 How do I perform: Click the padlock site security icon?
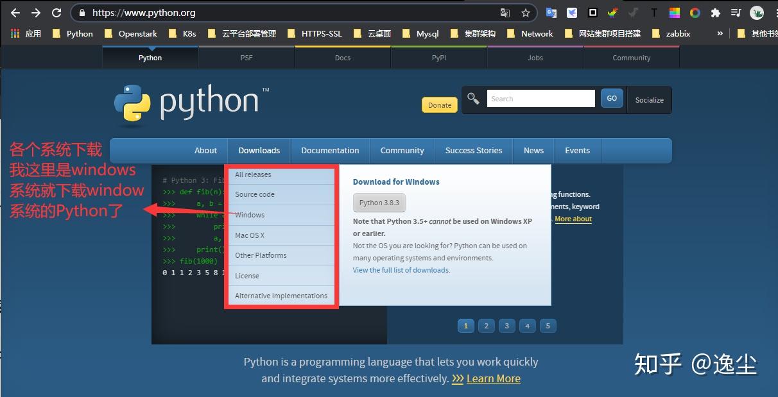click(82, 13)
